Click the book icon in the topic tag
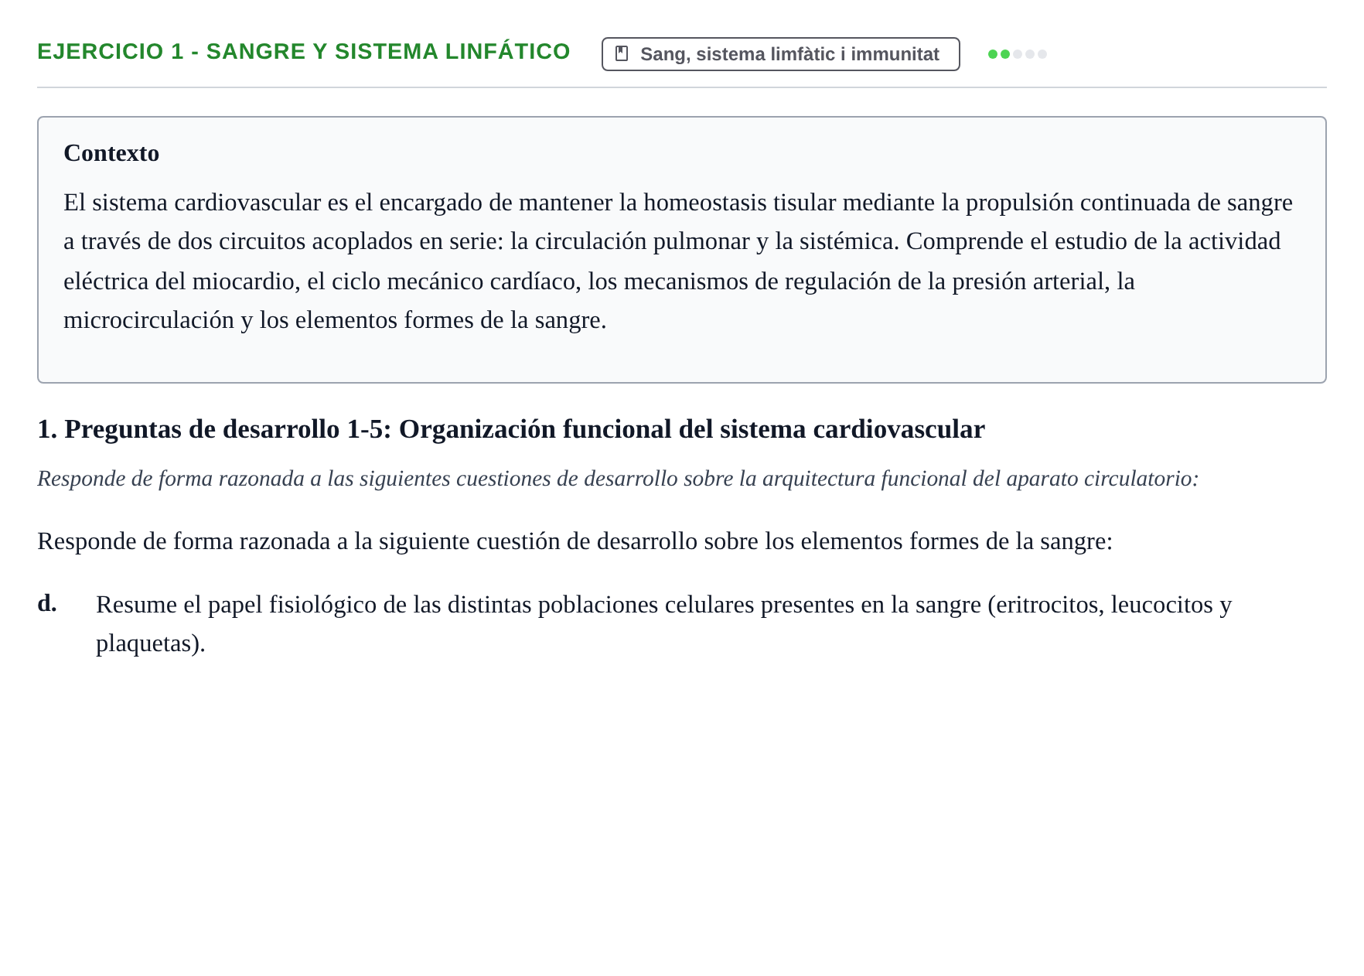The image size is (1364, 976). coord(622,54)
